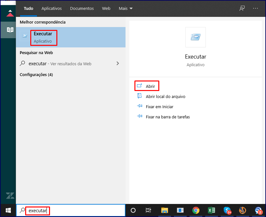This screenshot has height=217, width=266.
Task: Open Skype from the taskbar
Action: [x=227, y=210]
